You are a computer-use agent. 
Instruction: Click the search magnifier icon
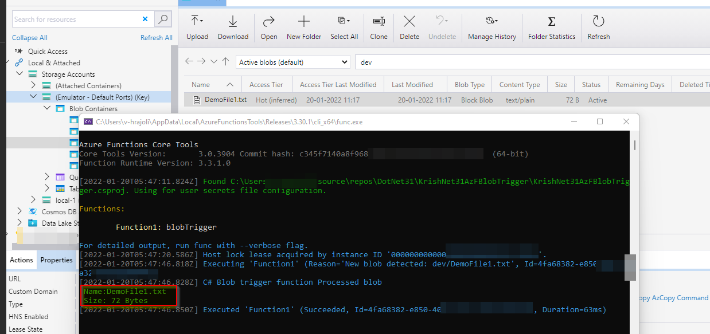[x=163, y=19]
